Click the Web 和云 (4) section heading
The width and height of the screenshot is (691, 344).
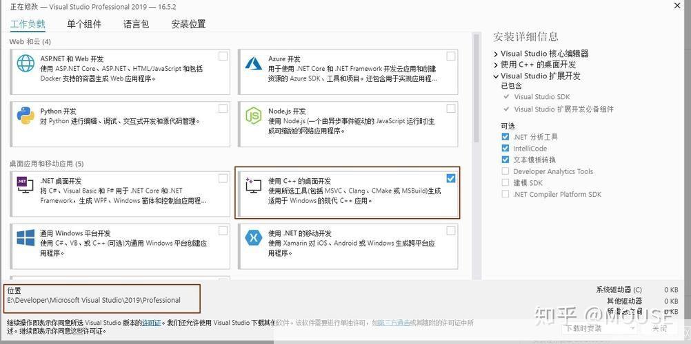(30, 42)
